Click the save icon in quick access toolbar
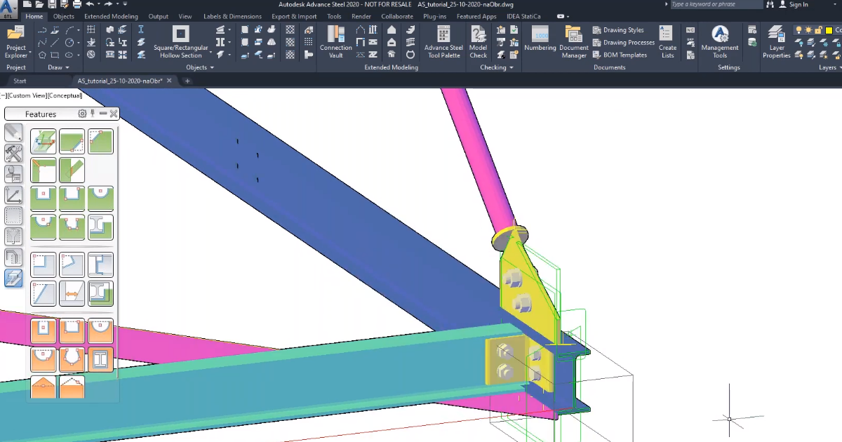The image size is (842, 442). pos(52,4)
